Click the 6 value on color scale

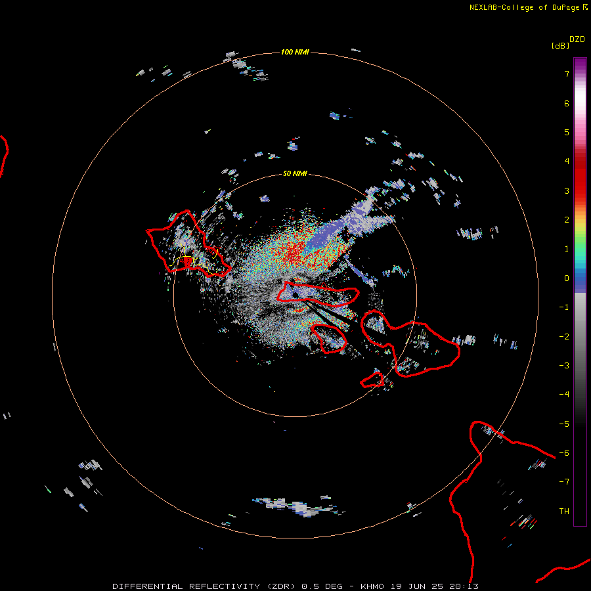[x=567, y=103]
